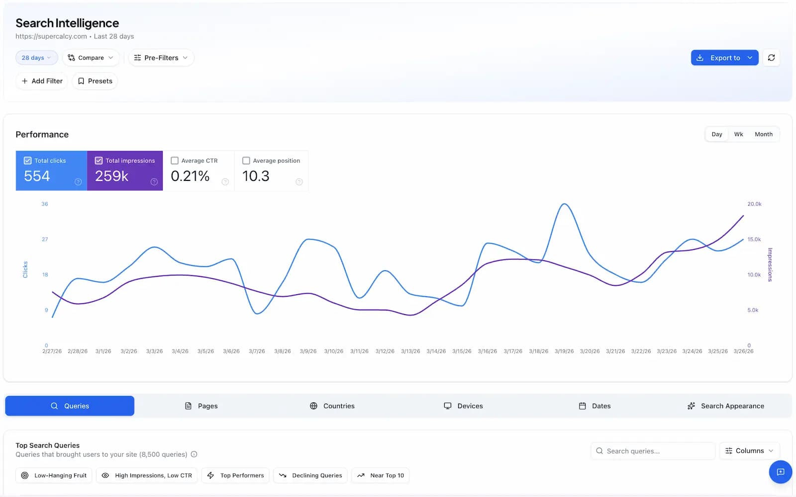Click the calendar icon in the Dates tab
The height and width of the screenshot is (497, 796).
tap(582, 406)
